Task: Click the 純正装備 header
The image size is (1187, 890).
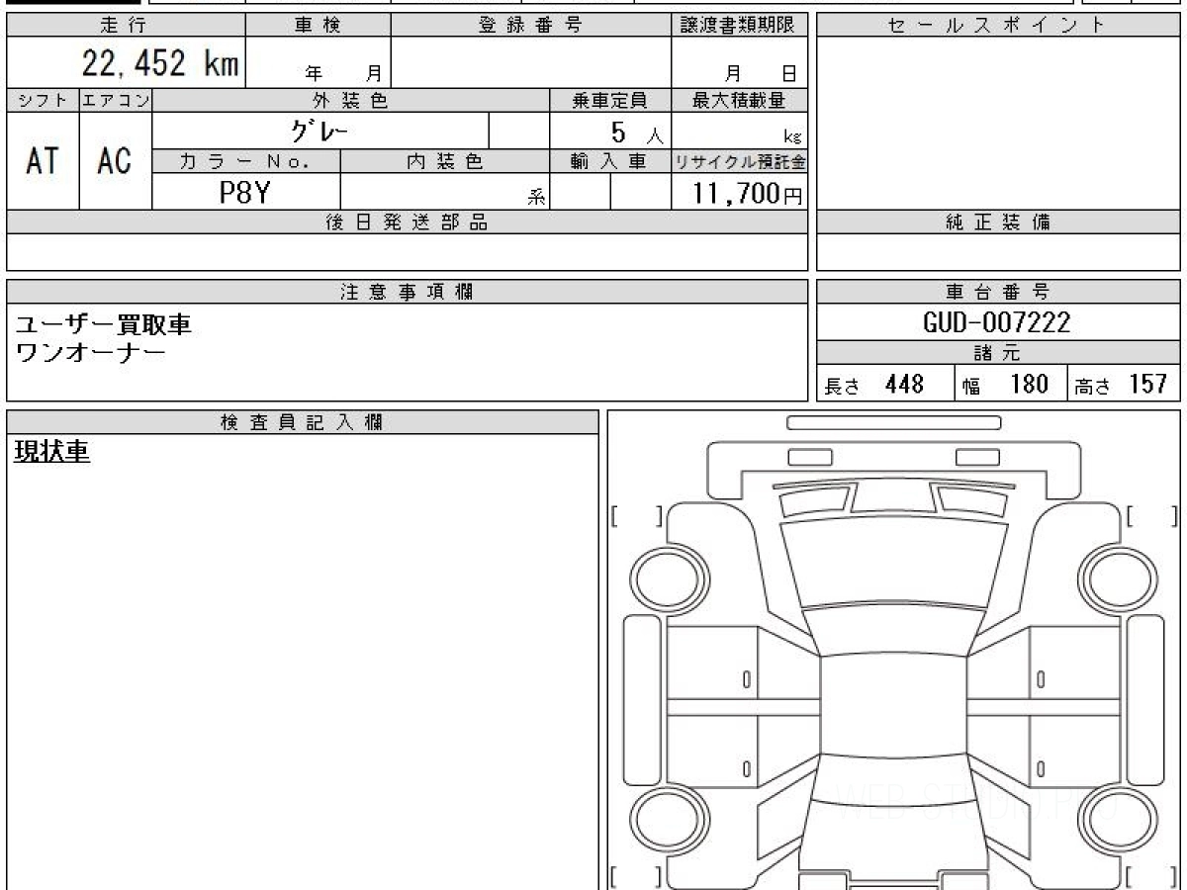Action: (x=998, y=222)
